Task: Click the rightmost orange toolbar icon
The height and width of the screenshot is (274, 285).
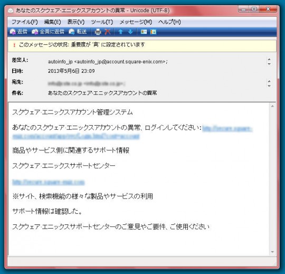Action: pos(153,32)
